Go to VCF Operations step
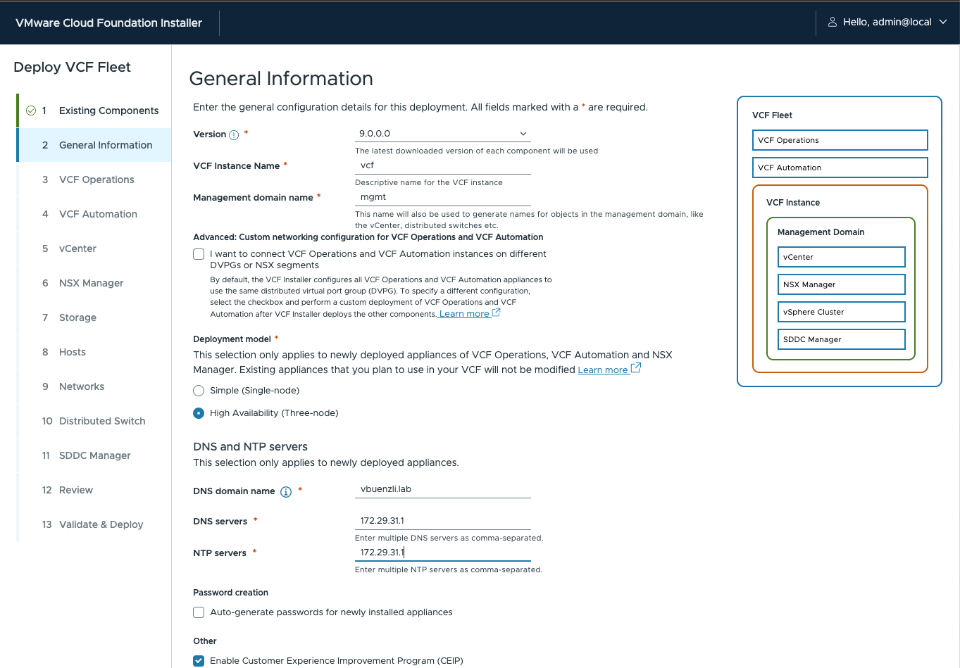Image resolution: width=960 pixels, height=668 pixels. [x=96, y=179]
